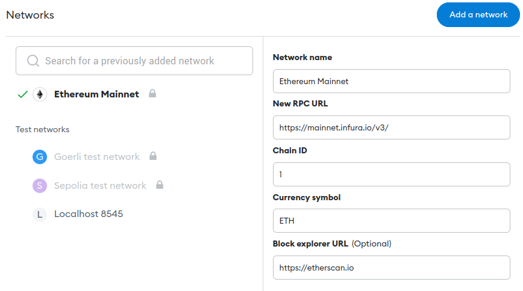523x291 pixels.
Task: Click the magnifying glass search icon
Action: pyautogui.click(x=33, y=61)
